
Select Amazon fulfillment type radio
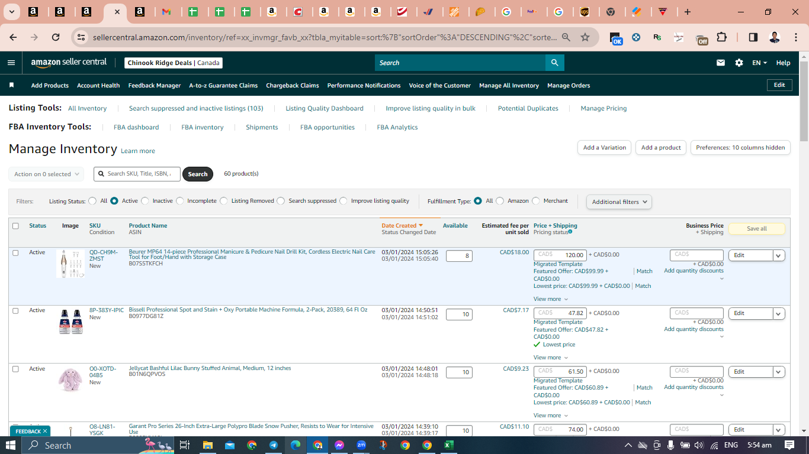tap(500, 201)
